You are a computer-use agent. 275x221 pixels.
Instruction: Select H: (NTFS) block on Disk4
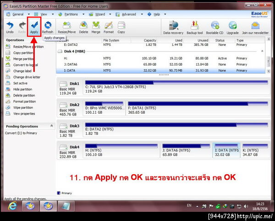pyautogui.click(x=121, y=150)
